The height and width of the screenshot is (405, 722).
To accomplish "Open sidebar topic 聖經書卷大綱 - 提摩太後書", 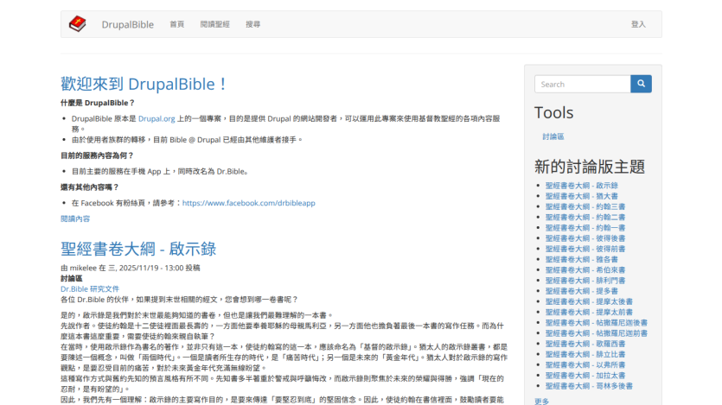I will point(589,301).
